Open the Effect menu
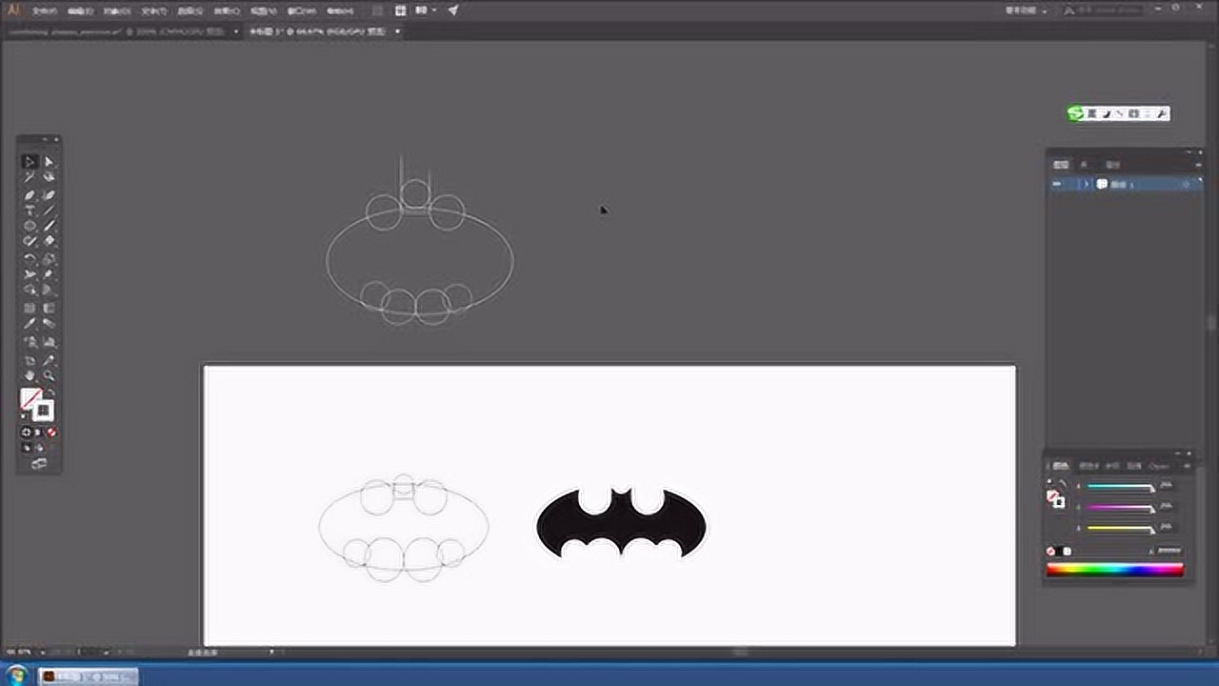Viewport: 1219px width, 686px height. [227, 10]
